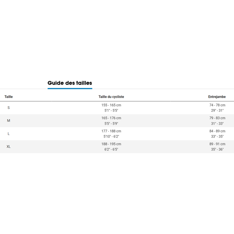Click the 89 - 91 cm inseam value
Screen dimensions: 234x234
coord(217,144)
